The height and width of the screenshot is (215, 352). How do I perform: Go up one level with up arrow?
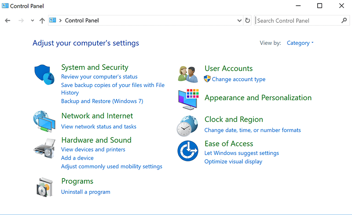click(x=42, y=21)
